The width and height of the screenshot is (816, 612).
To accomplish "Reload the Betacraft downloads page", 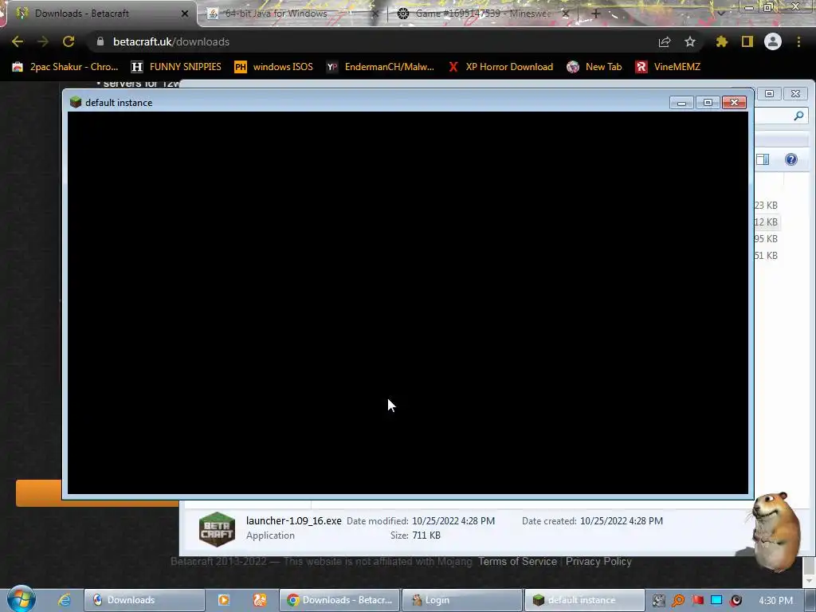I will click(69, 41).
